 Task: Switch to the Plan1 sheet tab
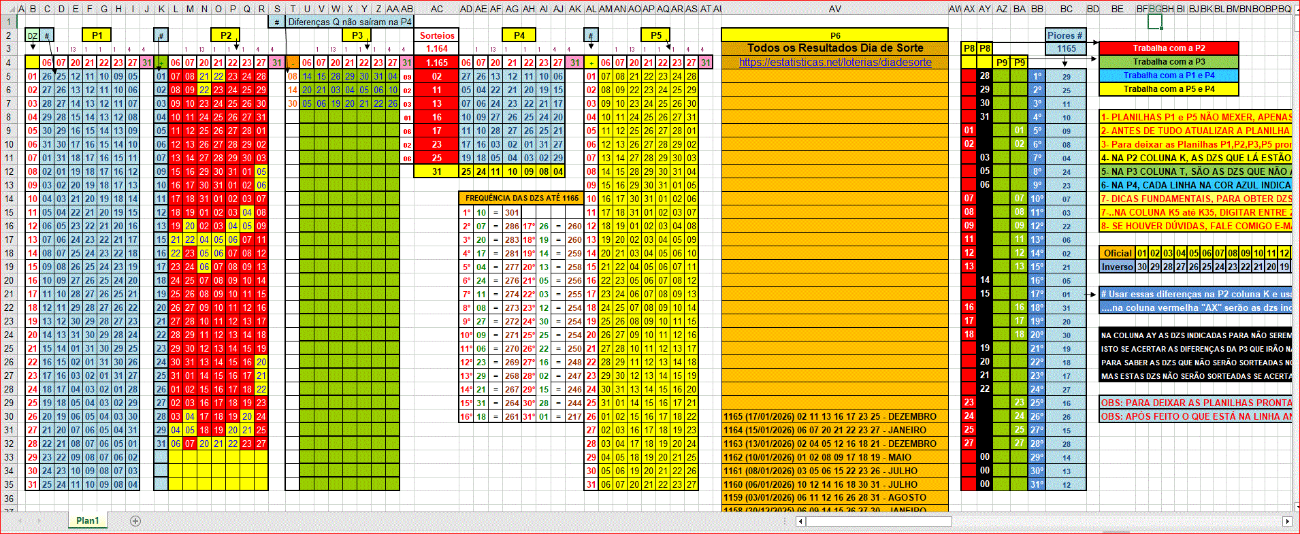tap(87, 520)
